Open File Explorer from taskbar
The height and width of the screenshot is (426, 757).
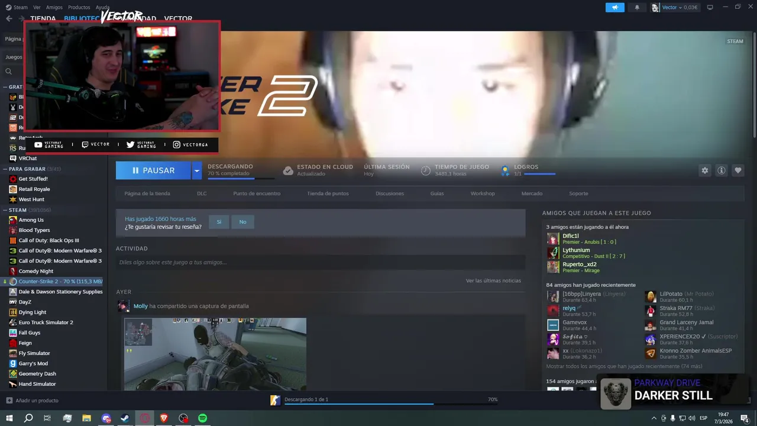pyautogui.click(x=86, y=418)
